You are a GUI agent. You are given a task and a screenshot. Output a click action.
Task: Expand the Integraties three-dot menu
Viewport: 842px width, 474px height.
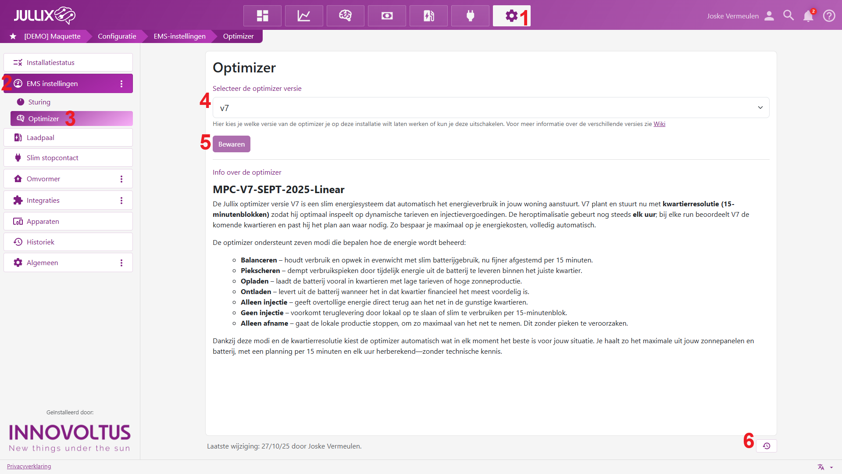click(x=121, y=201)
